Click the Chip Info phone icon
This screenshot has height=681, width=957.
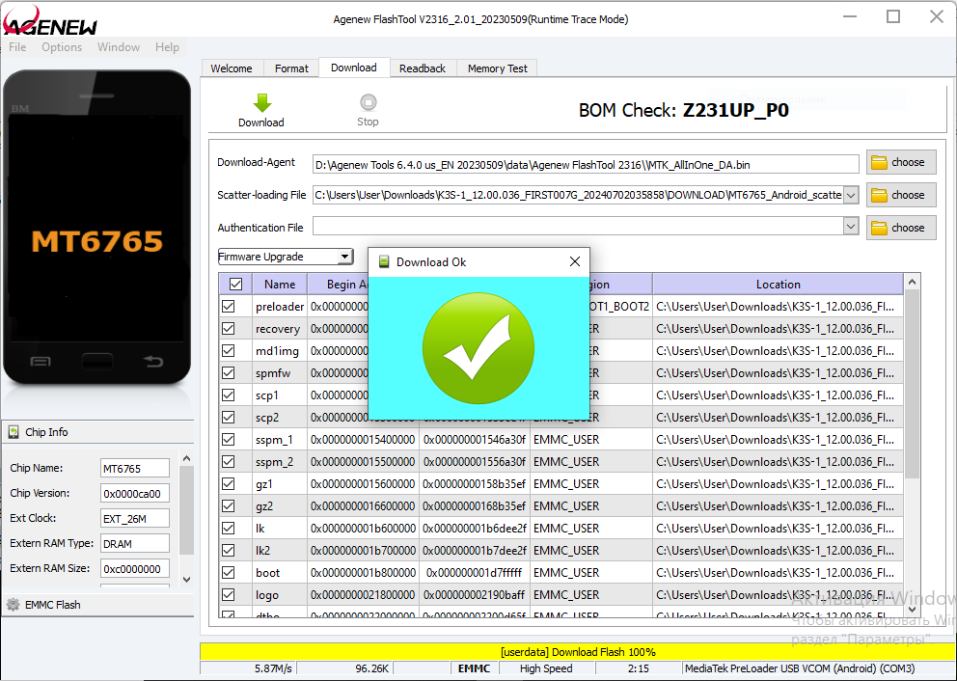click(14, 432)
